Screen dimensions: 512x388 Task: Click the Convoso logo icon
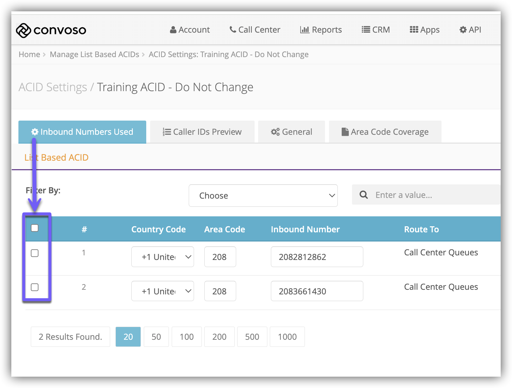point(23,31)
